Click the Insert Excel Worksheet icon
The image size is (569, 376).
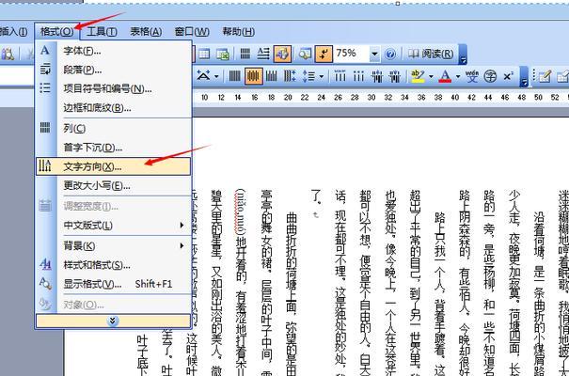(223, 54)
